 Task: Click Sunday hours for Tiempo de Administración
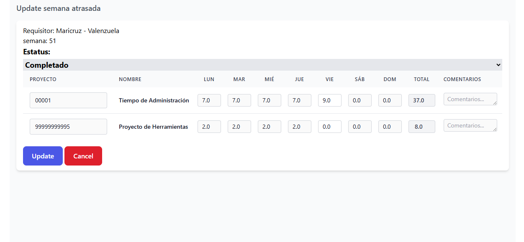tap(390, 100)
